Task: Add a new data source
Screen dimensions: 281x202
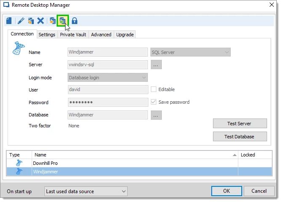Action: [9, 21]
